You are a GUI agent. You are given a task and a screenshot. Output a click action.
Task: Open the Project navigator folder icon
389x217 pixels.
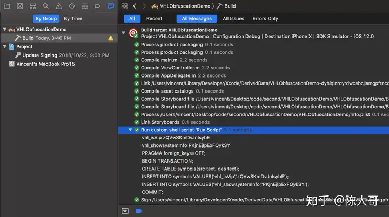(x=6, y=6)
